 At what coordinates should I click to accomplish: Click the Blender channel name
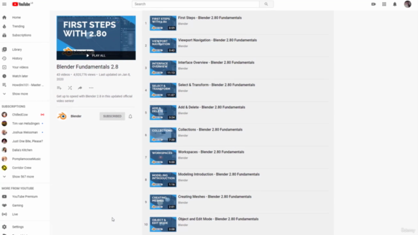point(76,116)
